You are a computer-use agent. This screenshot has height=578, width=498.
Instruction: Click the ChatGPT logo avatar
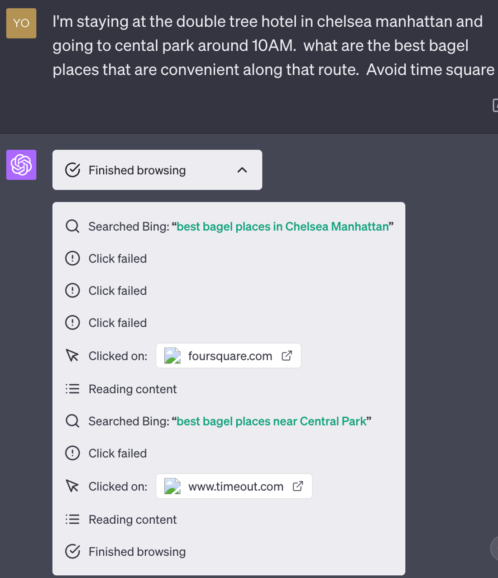click(x=21, y=165)
